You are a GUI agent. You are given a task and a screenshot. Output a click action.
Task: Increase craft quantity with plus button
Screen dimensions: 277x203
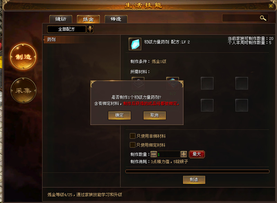coord(184,154)
